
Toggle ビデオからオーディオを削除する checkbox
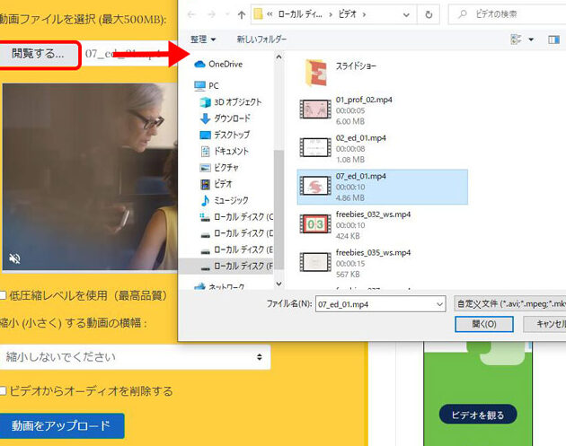tap(4, 391)
